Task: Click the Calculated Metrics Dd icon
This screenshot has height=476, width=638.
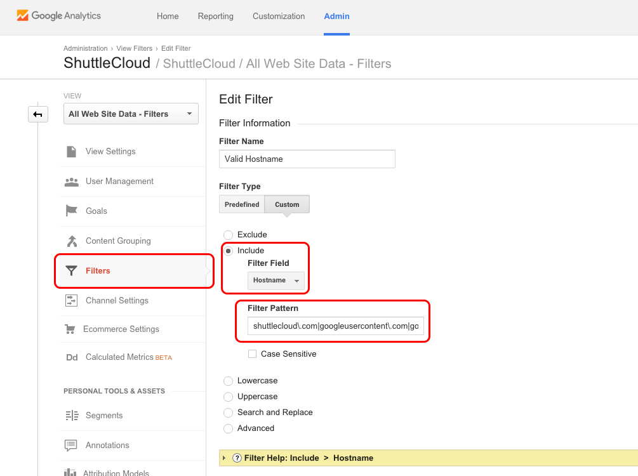Action: click(x=72, y=357)
